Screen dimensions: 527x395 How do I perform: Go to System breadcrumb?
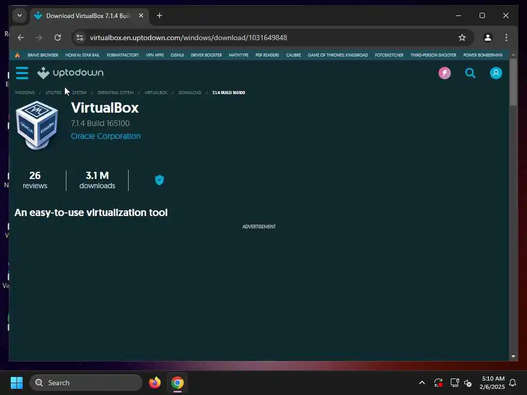click(79, 93)
